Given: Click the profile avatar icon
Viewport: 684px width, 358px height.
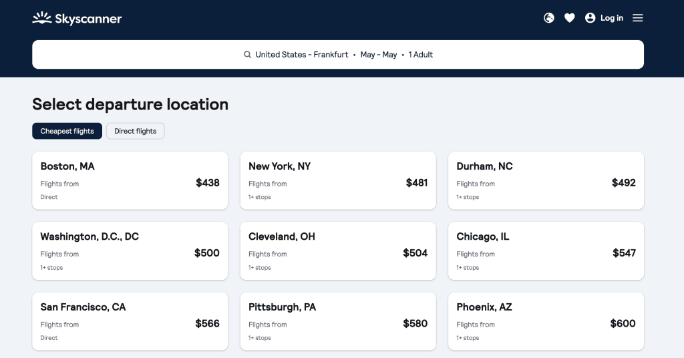Looking at the screenshot, I should [590, 18].
